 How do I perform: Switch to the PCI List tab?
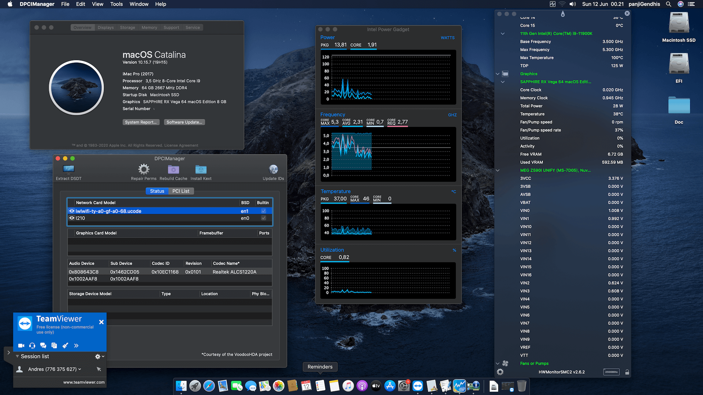pos(181,191)
